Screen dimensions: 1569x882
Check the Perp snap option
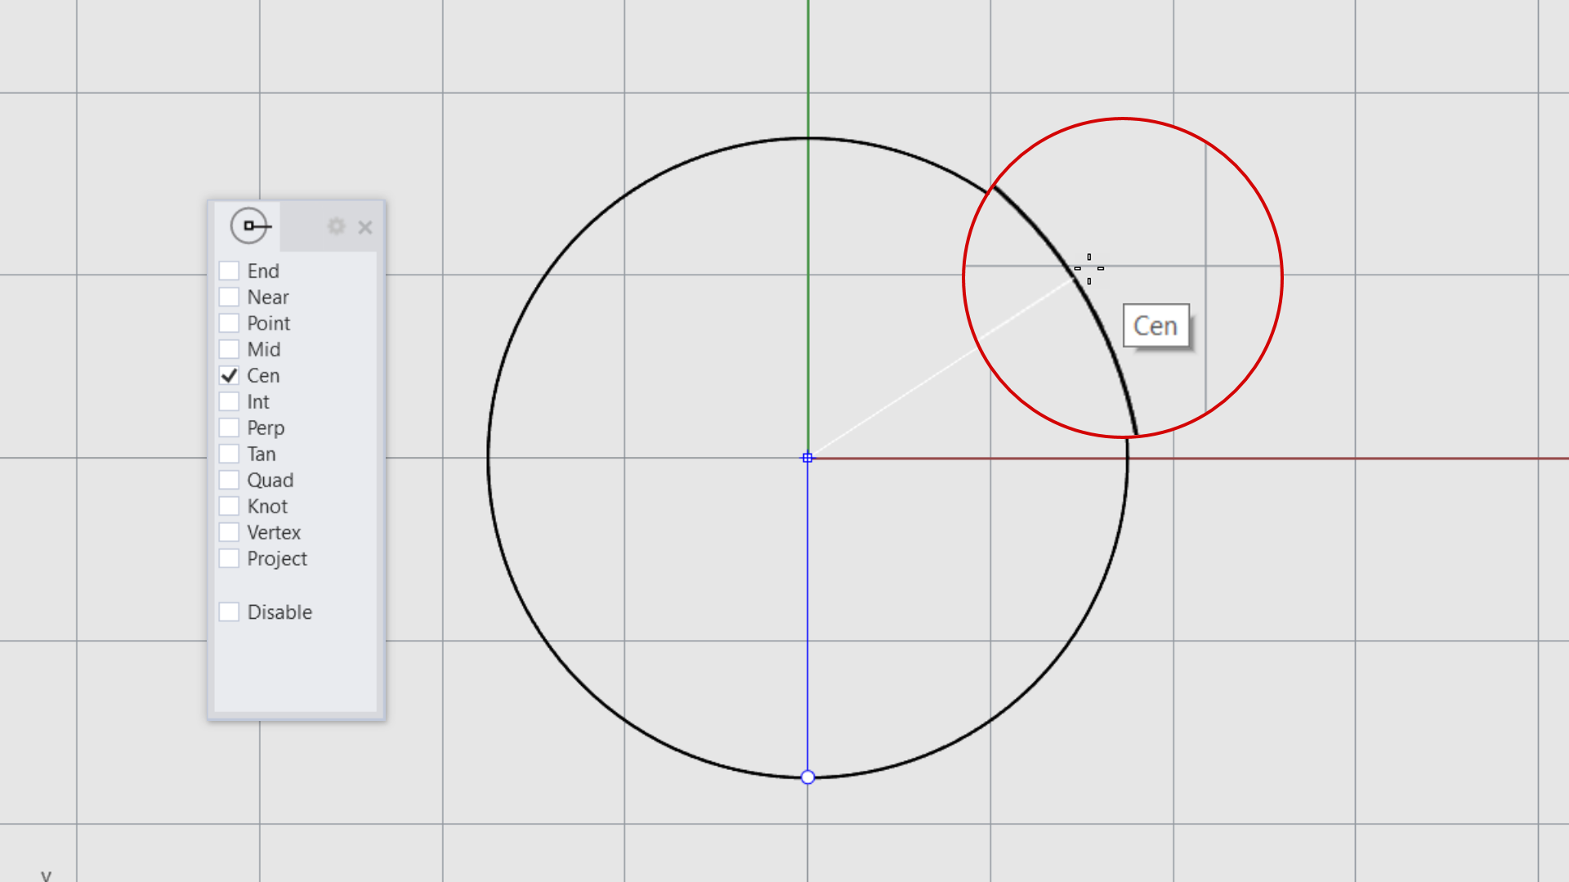pos(230,428)
